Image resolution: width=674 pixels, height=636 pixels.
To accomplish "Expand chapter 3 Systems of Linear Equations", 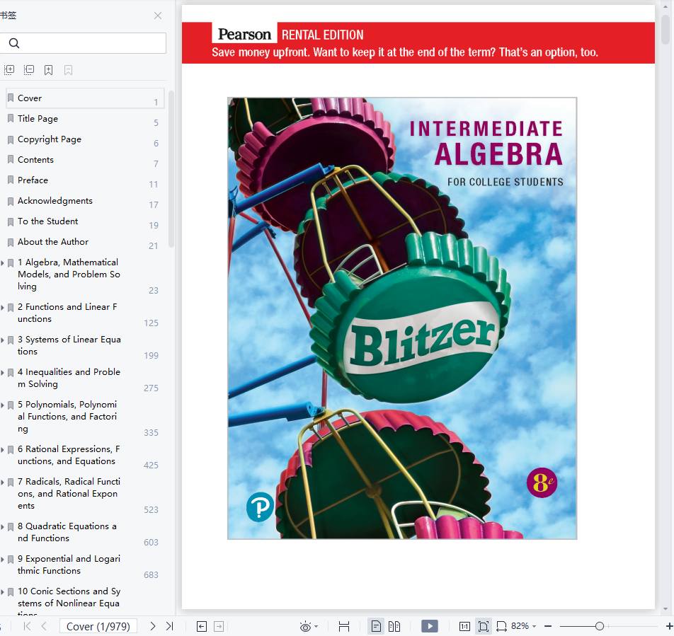I will point(3,340).
